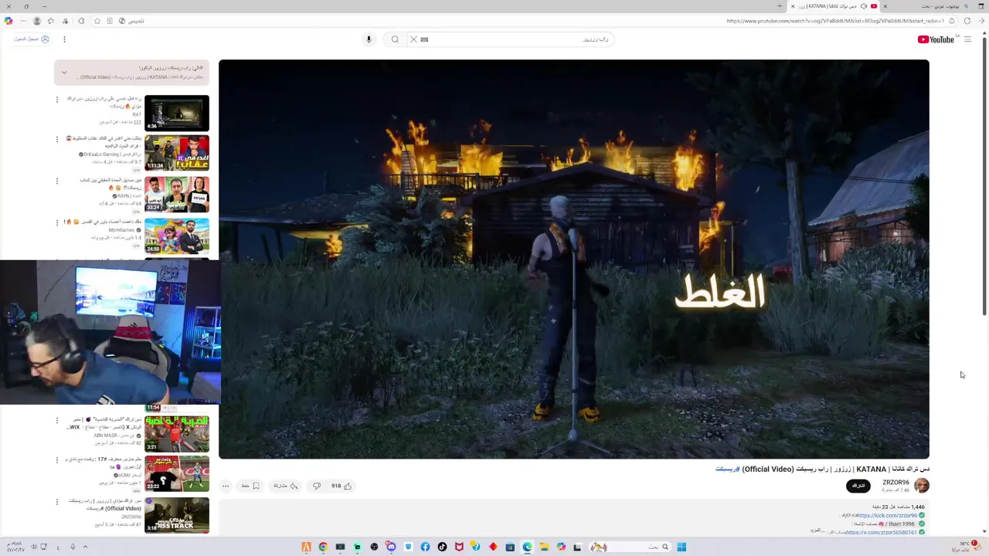Open the Edge Copilot icon
The image size is (989, 556).
pos(8,21)
